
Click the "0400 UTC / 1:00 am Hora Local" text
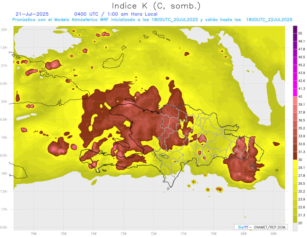click(116, 14)
